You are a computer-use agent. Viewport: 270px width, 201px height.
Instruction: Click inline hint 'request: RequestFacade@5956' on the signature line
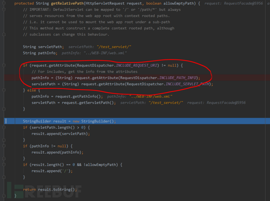234,3
